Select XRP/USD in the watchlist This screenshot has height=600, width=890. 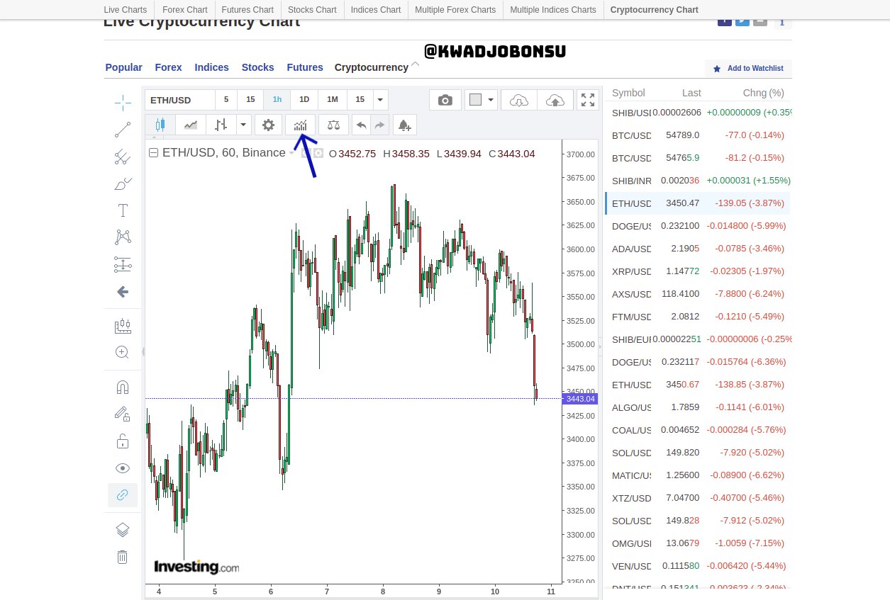697,271
